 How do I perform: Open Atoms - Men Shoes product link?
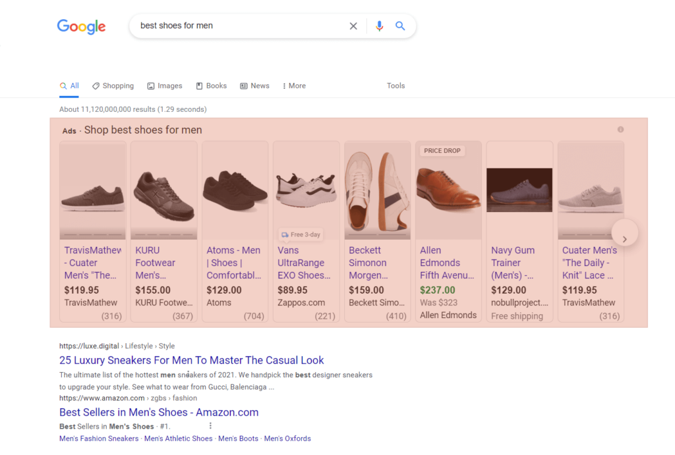click(234, 262)
